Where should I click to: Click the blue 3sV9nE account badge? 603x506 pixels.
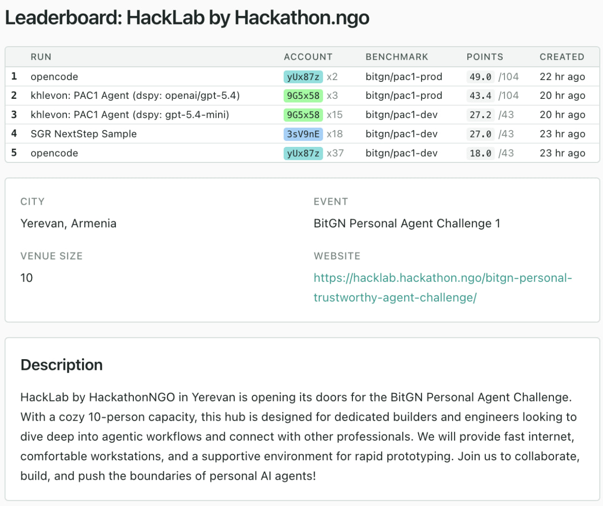pos(303,134)
